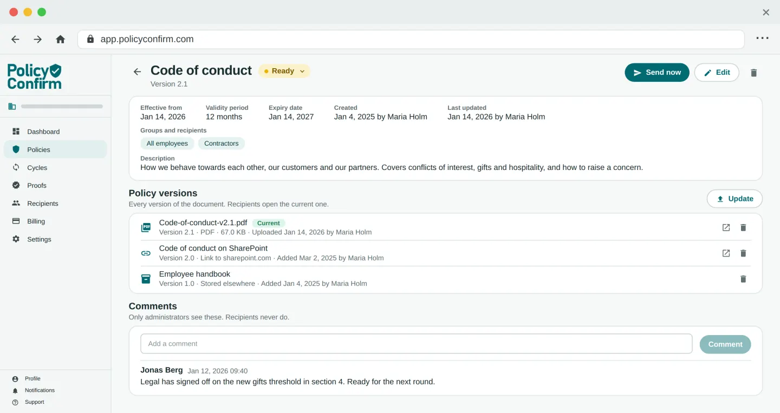Click the browser back arrow
The height and width of the screenshot is (413, 780).
[x=15, y=39]
